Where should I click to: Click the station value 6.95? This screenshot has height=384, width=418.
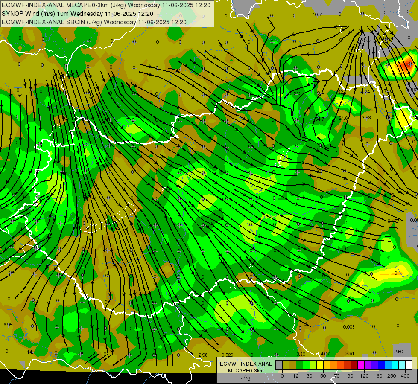pos(8,325)
